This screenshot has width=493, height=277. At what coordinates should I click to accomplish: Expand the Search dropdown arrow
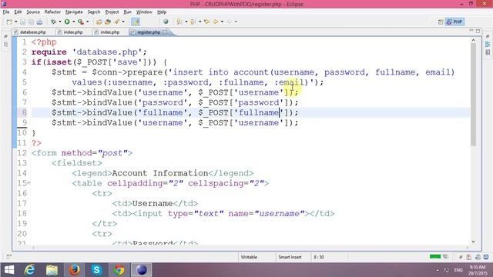click(x=123, y=22)
